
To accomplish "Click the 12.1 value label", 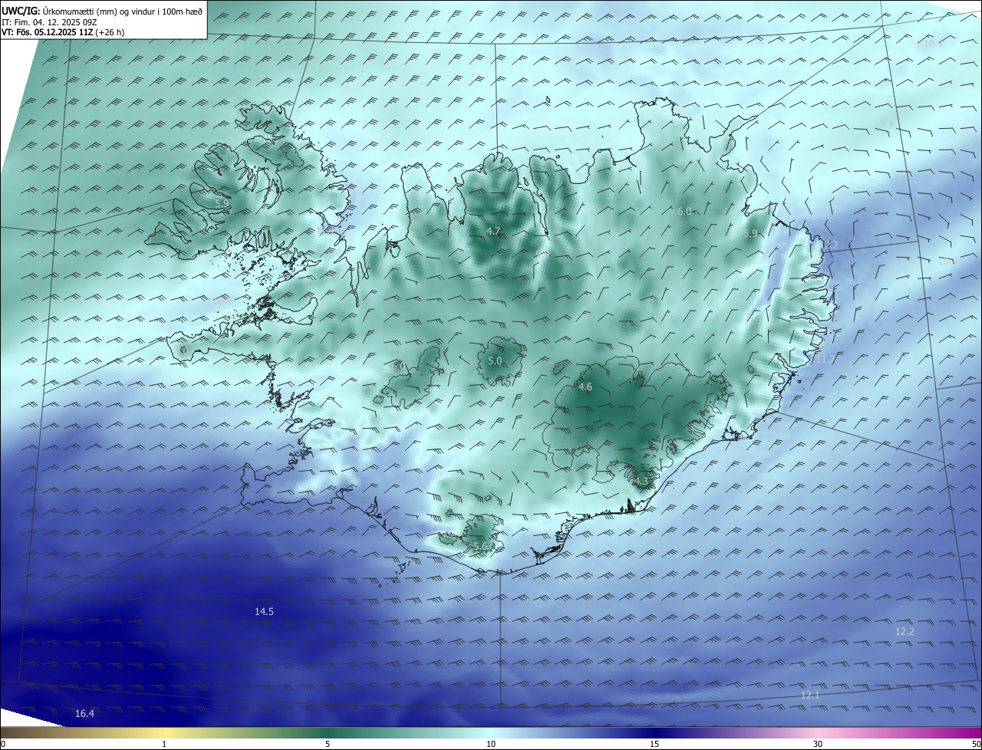I will pos(810,695).
